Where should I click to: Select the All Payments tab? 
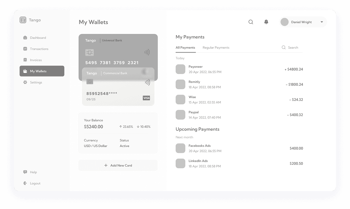point(185,47)
